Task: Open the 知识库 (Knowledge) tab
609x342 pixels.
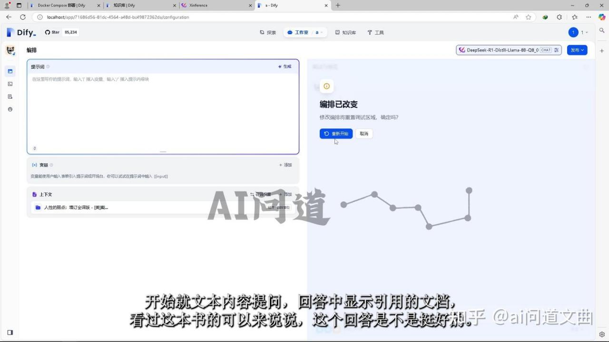Action: pos(345,32)
